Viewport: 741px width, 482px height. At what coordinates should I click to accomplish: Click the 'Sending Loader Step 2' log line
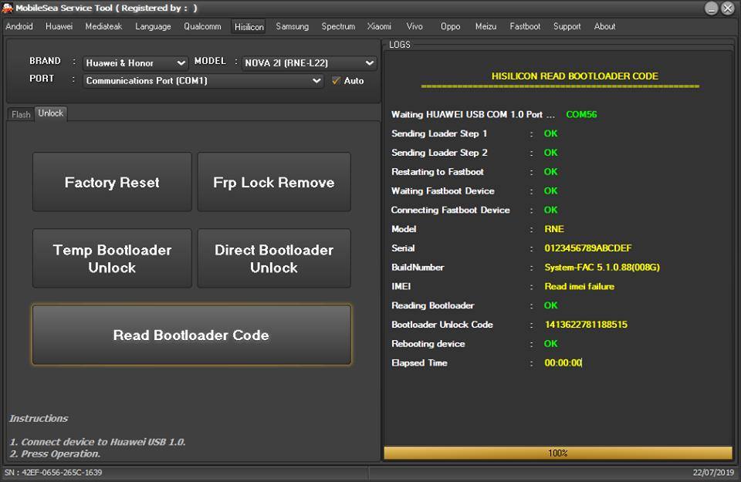[x=475, y=153]
